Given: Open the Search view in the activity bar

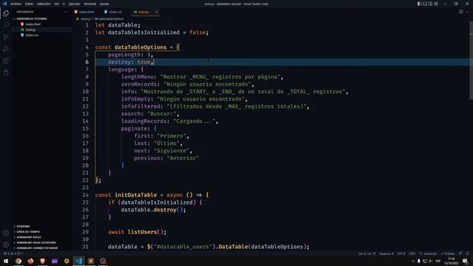Looking at the screenshot, I should 6,25.
